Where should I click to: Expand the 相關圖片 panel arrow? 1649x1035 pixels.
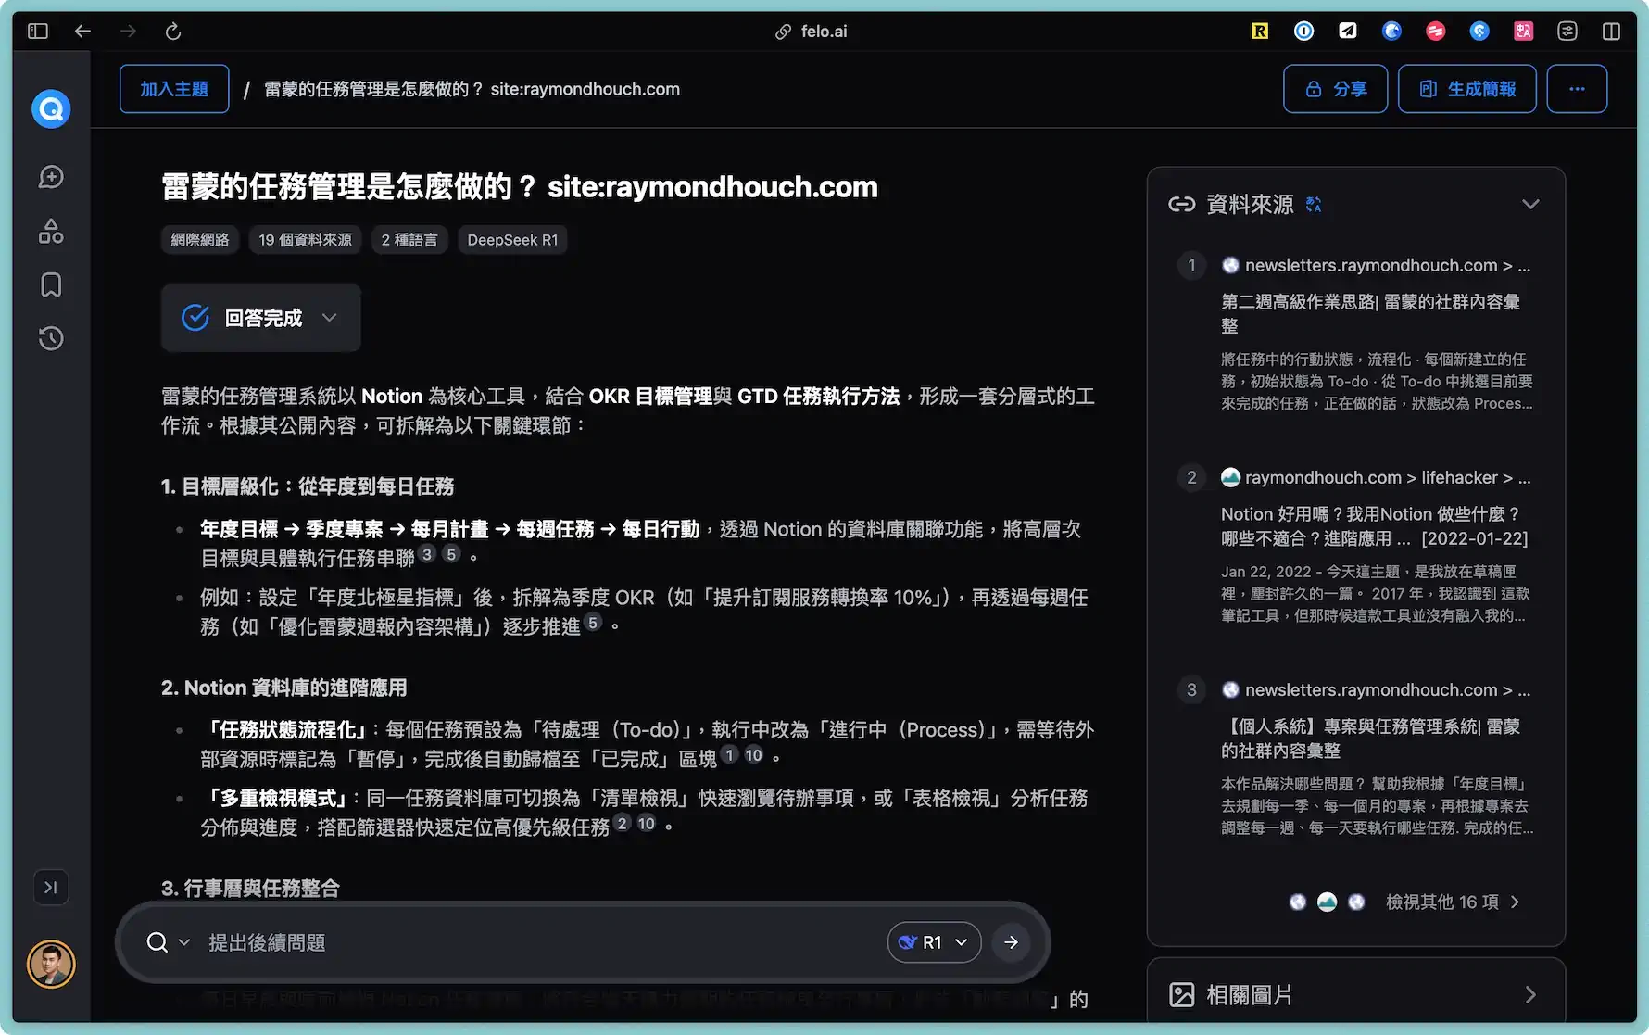pos(1530,994)
